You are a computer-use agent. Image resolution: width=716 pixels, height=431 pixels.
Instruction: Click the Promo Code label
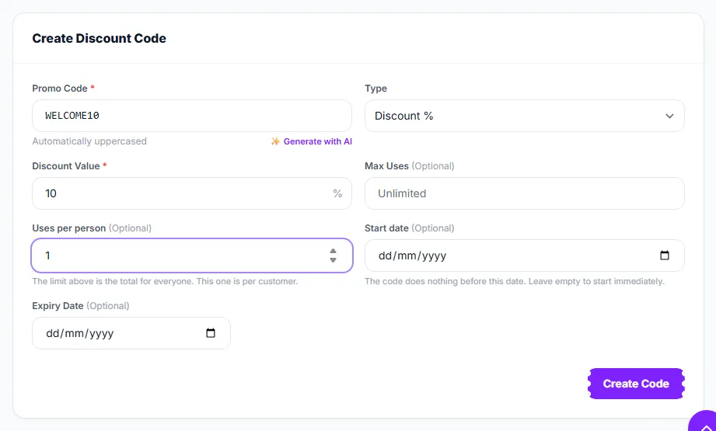pos(60,89)
